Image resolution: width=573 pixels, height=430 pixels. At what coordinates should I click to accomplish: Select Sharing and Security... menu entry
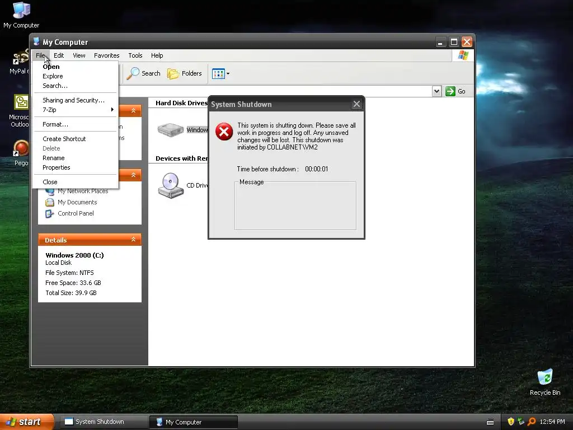[x=76, y=100]
